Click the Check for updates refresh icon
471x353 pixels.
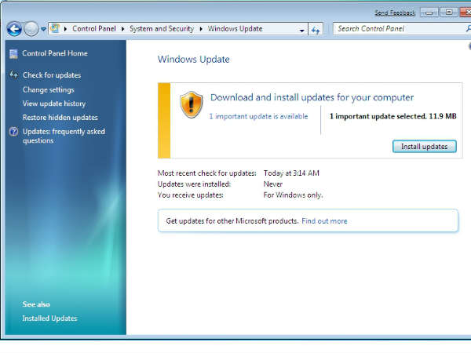pyautogui.click(x=13, y=75)
